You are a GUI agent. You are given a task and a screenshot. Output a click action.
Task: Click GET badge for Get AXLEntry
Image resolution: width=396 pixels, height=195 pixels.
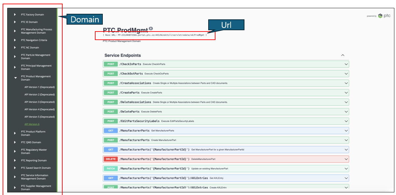111,178
